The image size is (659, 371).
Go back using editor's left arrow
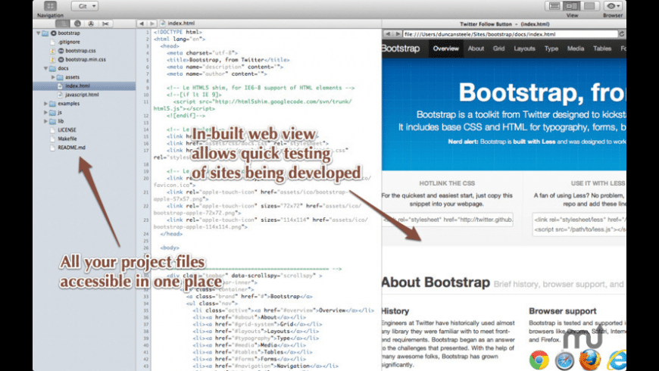(142, 24)
